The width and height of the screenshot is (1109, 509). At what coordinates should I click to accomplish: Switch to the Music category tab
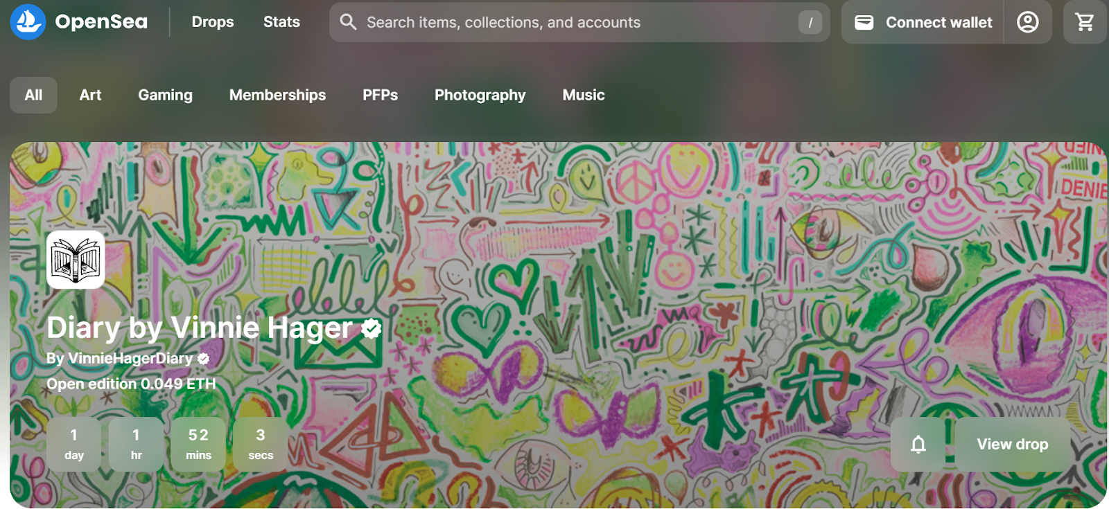click(584, 95)
